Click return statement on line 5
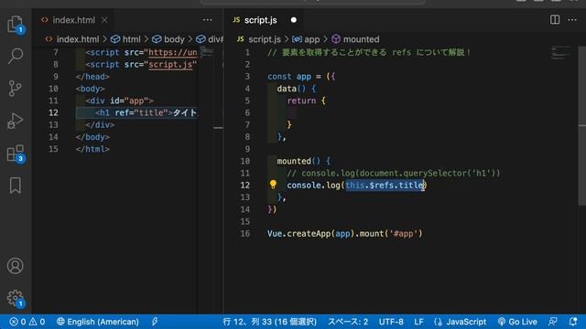 (x=306, y=101)
